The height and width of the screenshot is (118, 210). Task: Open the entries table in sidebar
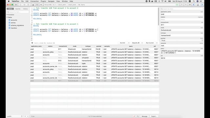point(13,23)
